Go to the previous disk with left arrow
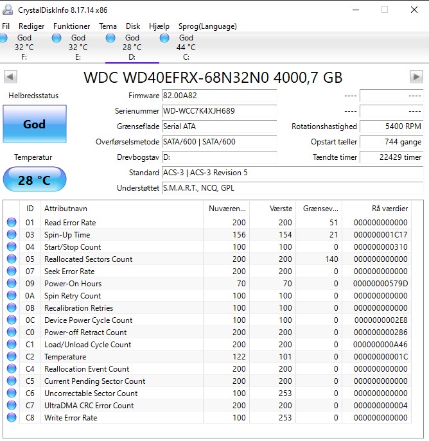This screenshot has height=441, width=429. (10, 77)
